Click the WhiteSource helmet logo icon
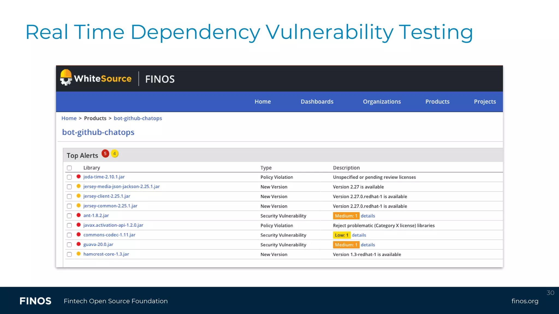 tap(66, 77)
